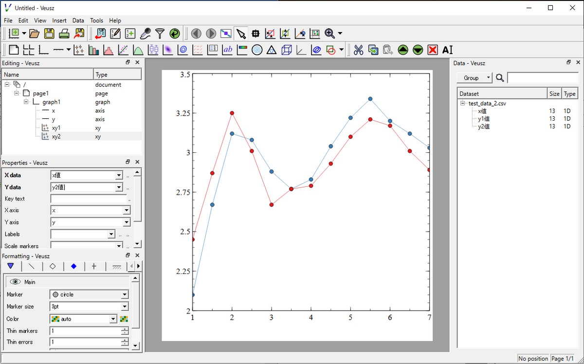
Task: Open the data editor pencil icon
Action: 115,34
